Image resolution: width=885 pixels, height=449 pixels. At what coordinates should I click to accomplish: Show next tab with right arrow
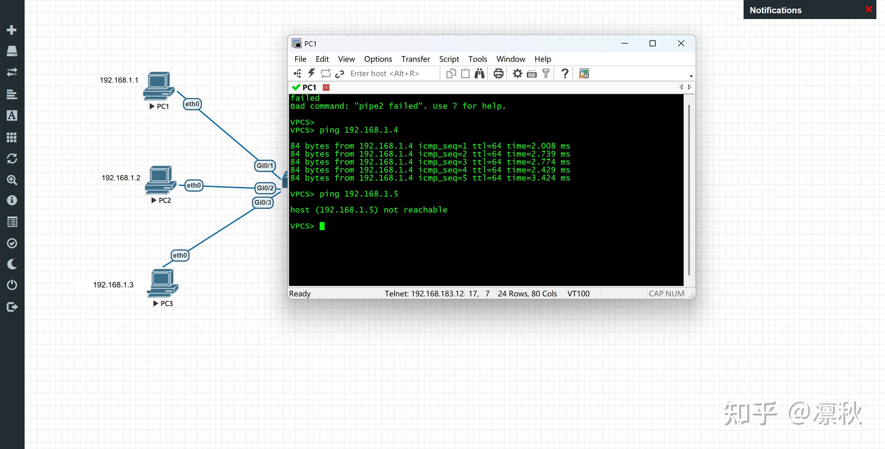point(689,87)
